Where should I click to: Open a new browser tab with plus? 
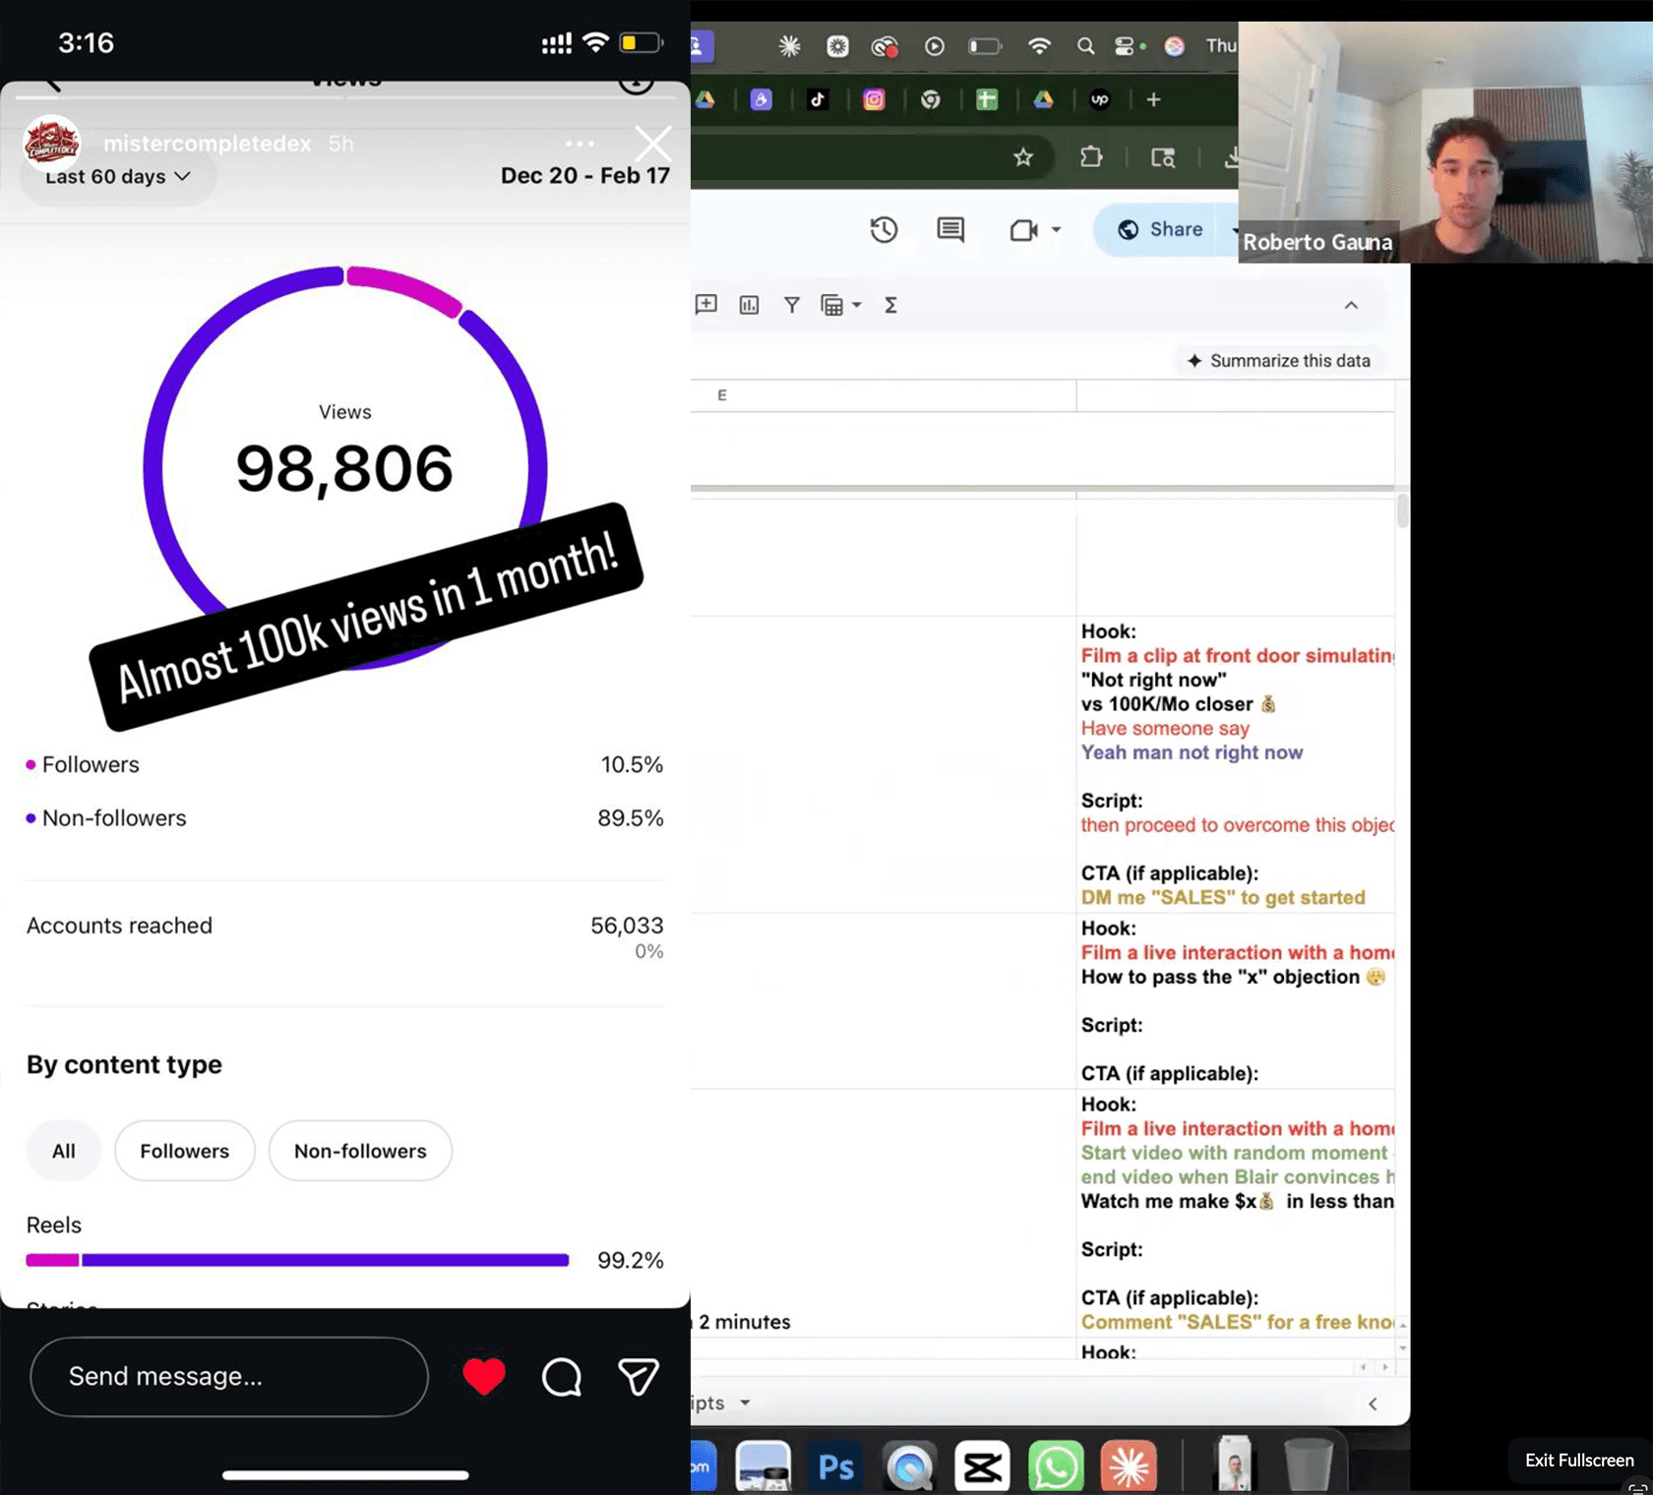coord(1154,99)
